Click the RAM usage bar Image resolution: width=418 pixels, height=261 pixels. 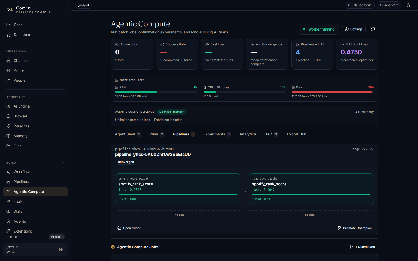(156, 92)
